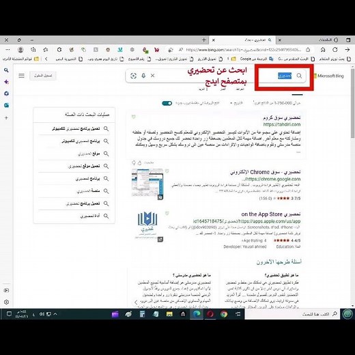The width and height of the screenshot is (355, 355).
Task: Open Task View from the taskbar
Action: click(x=238, y=314)
